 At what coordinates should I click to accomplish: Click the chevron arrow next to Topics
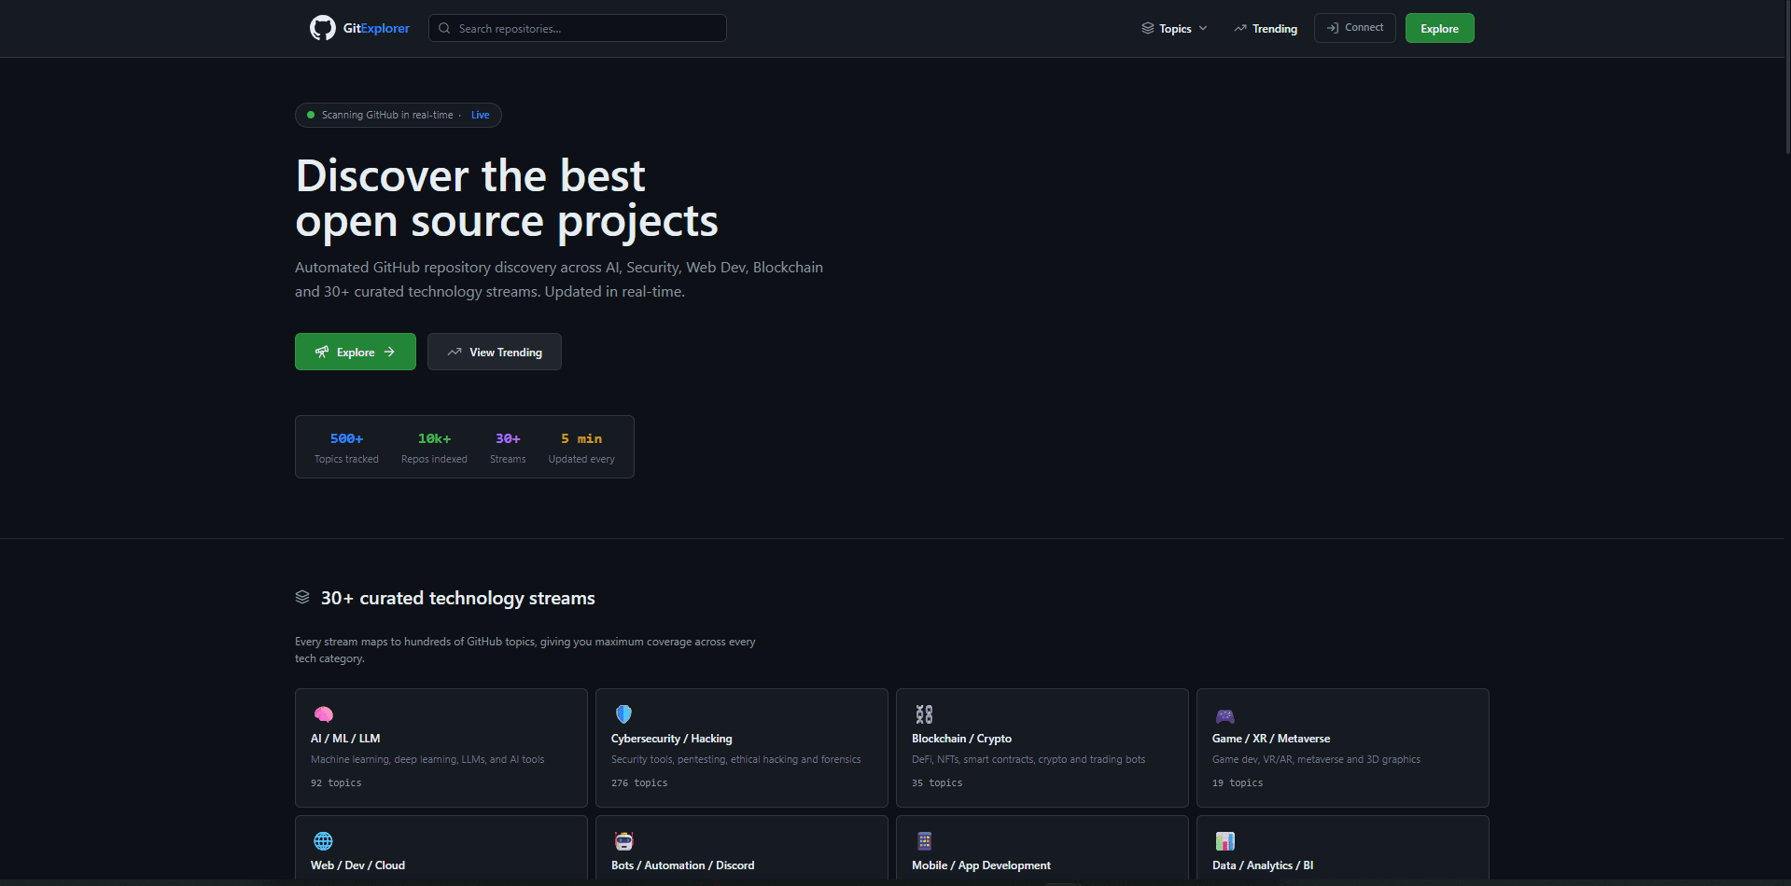1203,28
